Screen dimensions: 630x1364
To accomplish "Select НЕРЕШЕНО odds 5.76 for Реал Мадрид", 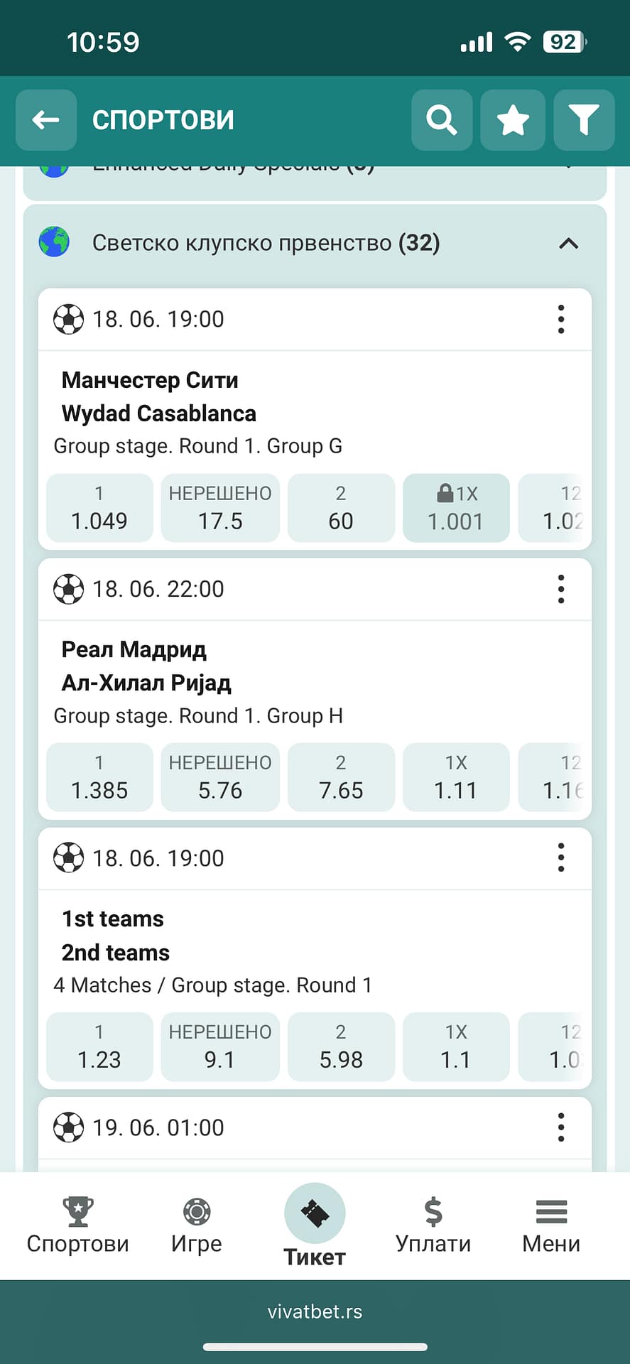I will 220,777.
